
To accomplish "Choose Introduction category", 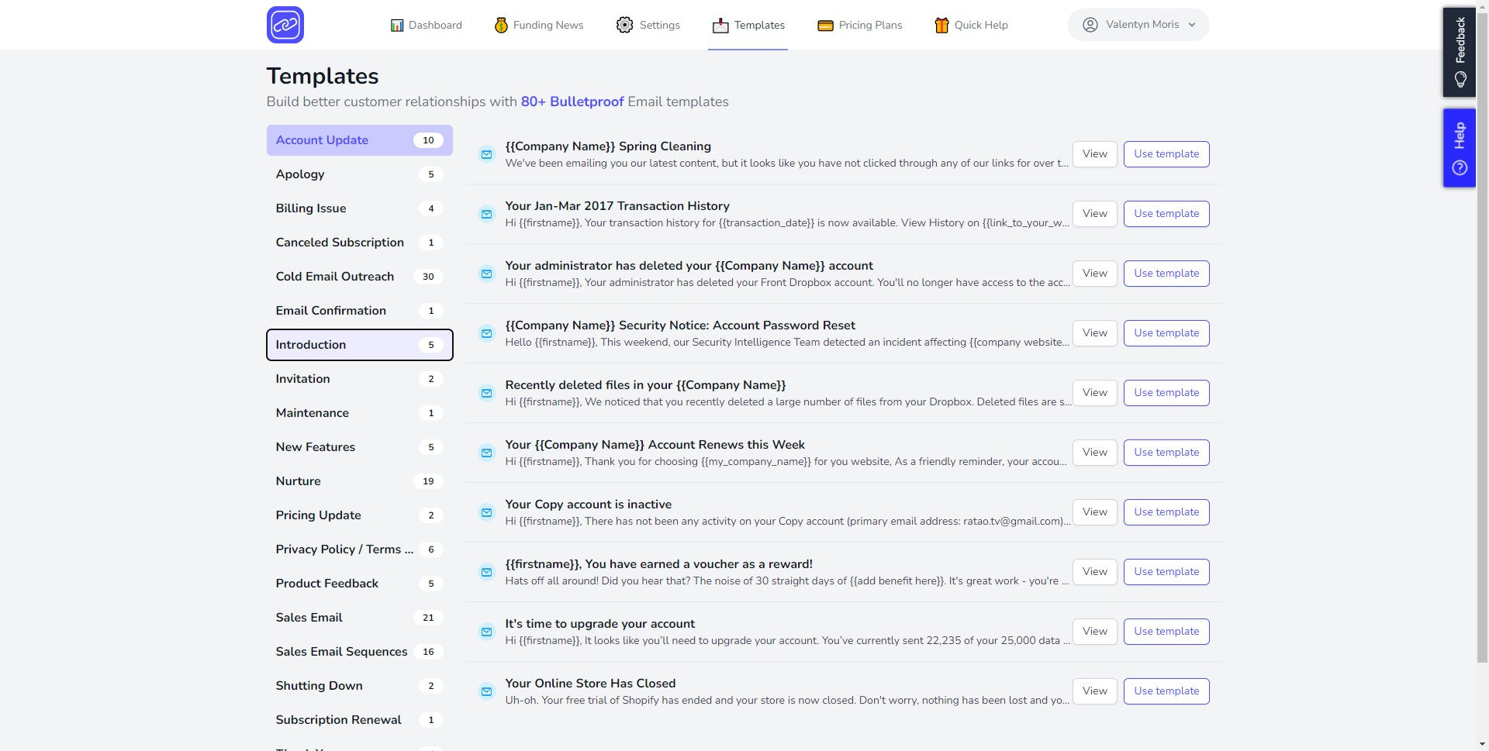I will coord(359,345).
